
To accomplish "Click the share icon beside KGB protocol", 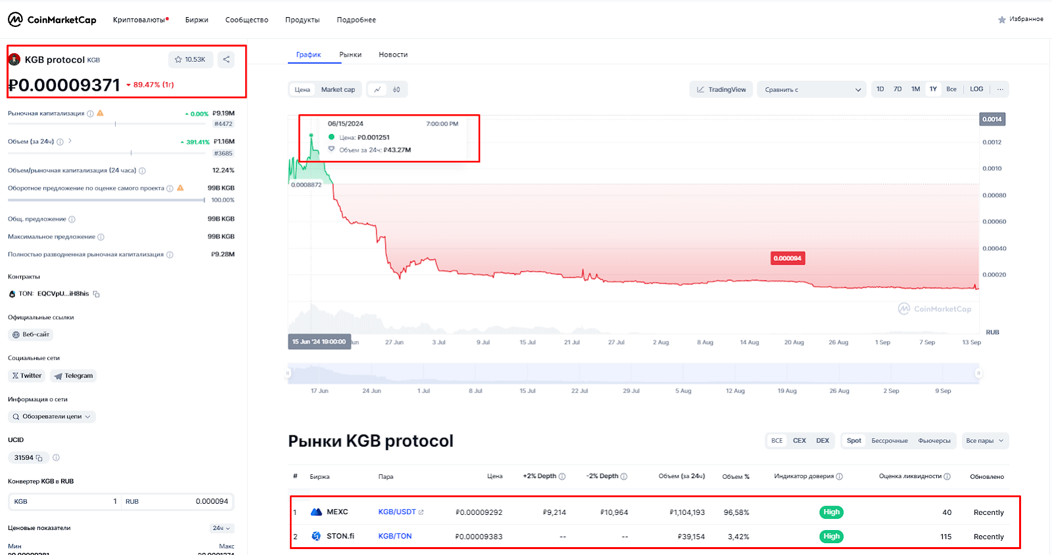I will (226, 59).
